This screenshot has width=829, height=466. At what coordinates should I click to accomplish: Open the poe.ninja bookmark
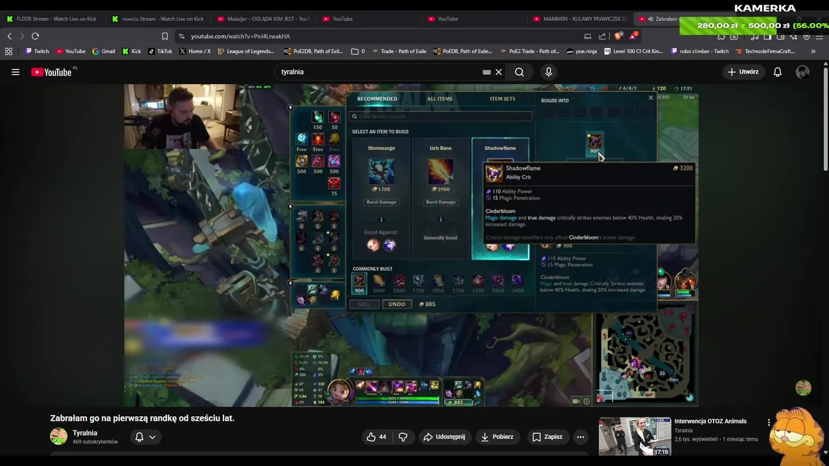click(582, 51)
